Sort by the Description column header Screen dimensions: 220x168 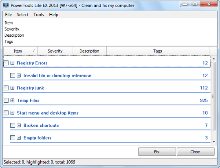(89, 51)
